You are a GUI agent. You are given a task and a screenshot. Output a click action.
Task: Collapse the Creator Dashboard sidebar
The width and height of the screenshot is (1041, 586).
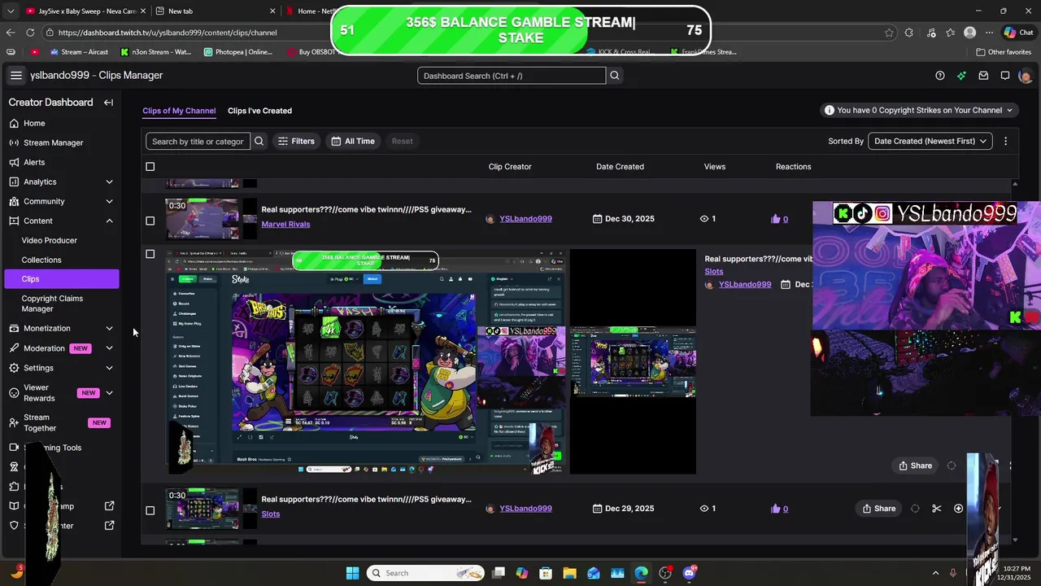click(108, 103)
